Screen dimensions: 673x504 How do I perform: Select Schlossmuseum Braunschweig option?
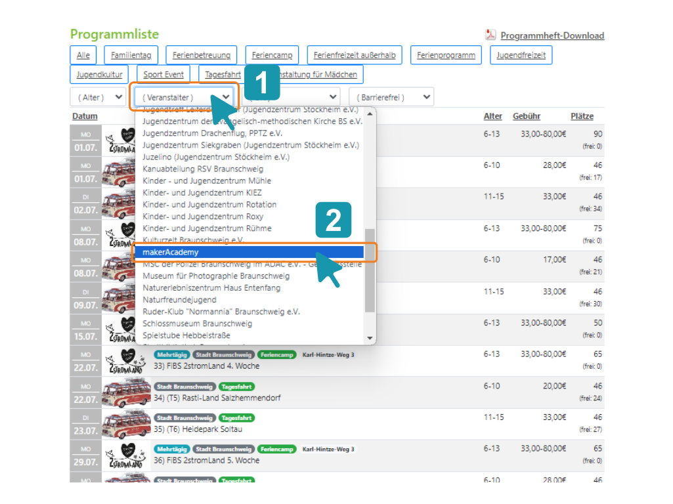click(x=198, y=324)
